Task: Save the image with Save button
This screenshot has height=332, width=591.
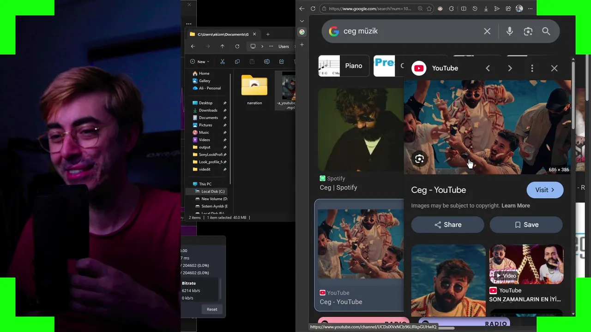Action: click(526, 225)
